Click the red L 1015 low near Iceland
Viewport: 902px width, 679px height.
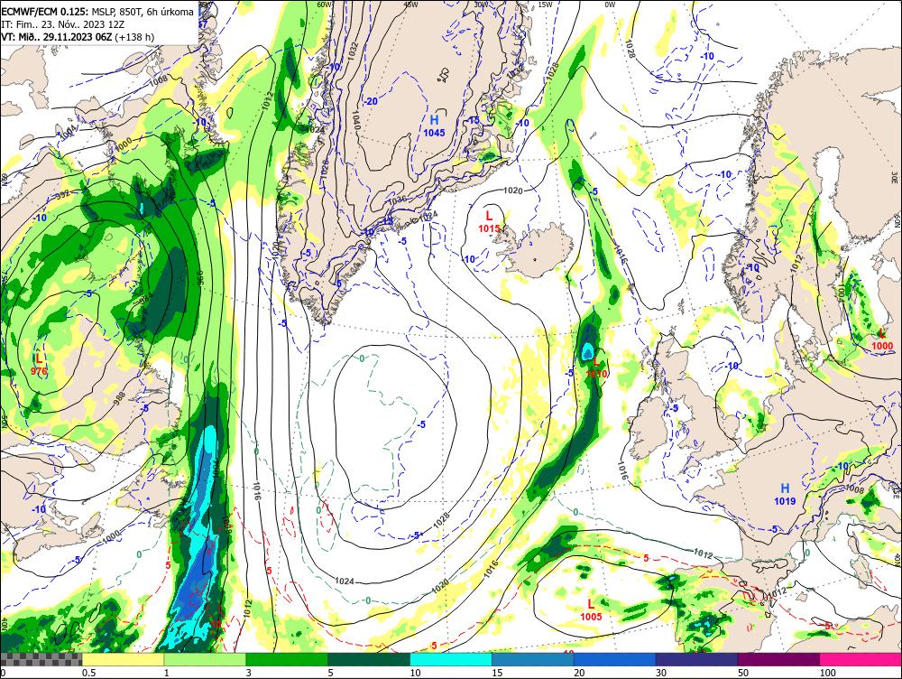pos(489,222)
